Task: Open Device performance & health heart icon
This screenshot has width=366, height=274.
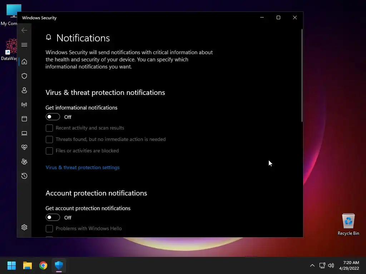Action: click(x=24, y=147)
